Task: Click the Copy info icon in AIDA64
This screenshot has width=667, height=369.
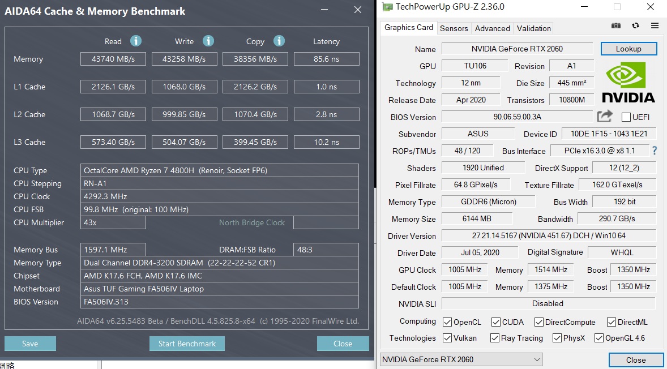Action: pyautogui.click(x=279, y=41)
